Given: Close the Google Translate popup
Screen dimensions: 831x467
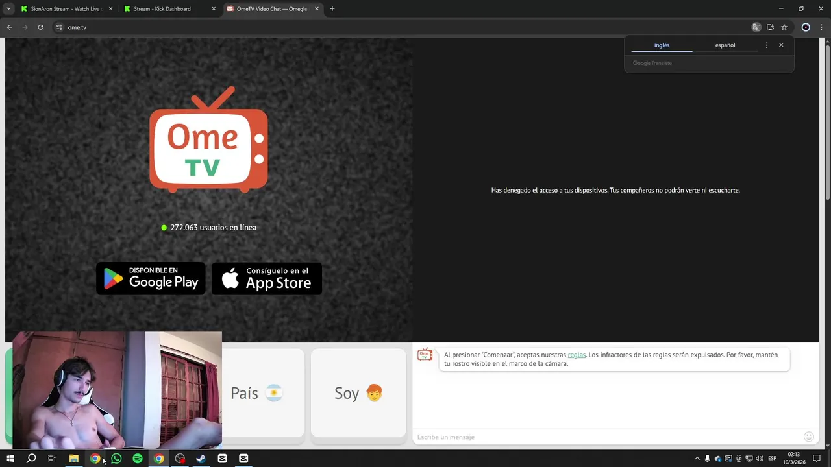Looking at the screenshot, I should pos(781,45).
